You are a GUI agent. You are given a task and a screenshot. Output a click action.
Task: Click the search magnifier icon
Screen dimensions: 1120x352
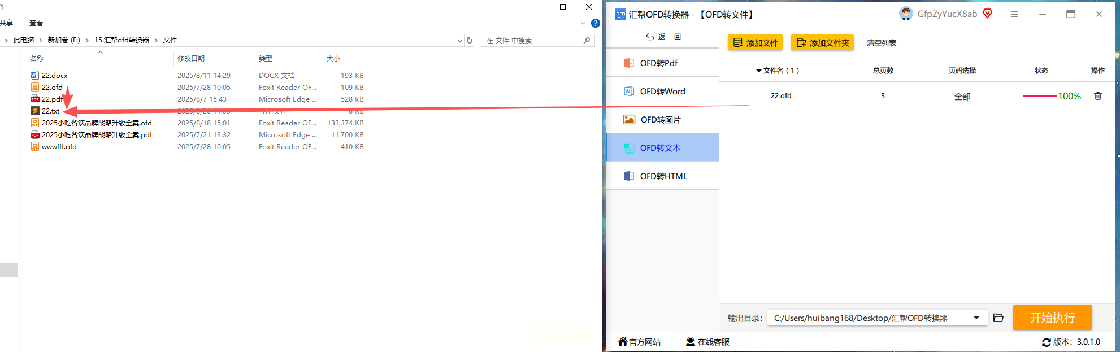coord(587,40)
